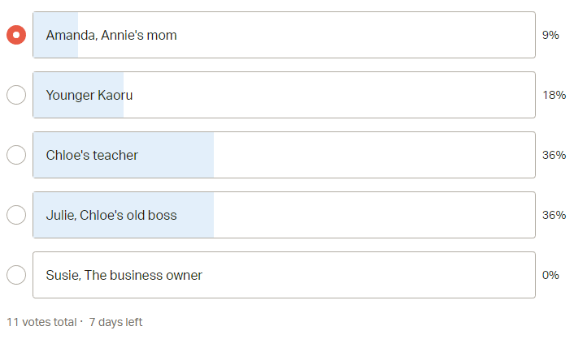
Task: Select Susie, The business owner radio button
Action: click(x=16, y=275)
